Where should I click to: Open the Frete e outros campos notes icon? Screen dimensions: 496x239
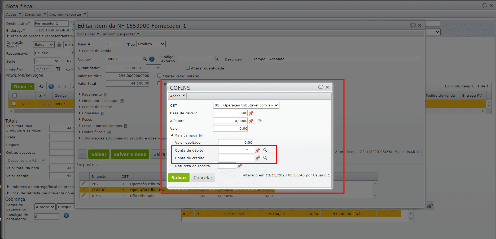[x=126, y=126]
